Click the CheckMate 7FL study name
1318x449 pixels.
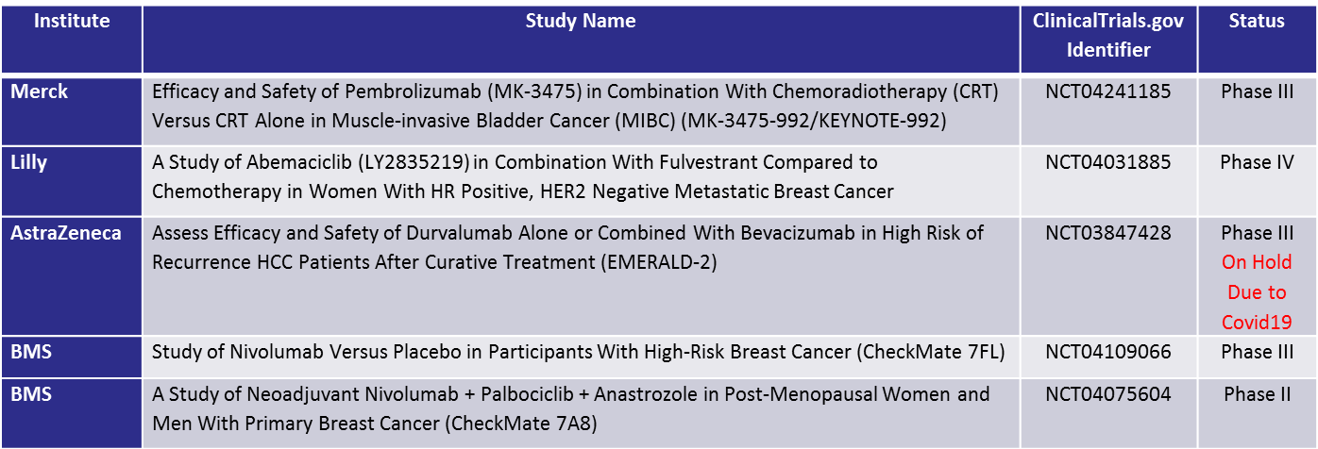pyautogui.click(x=579, y=352)
